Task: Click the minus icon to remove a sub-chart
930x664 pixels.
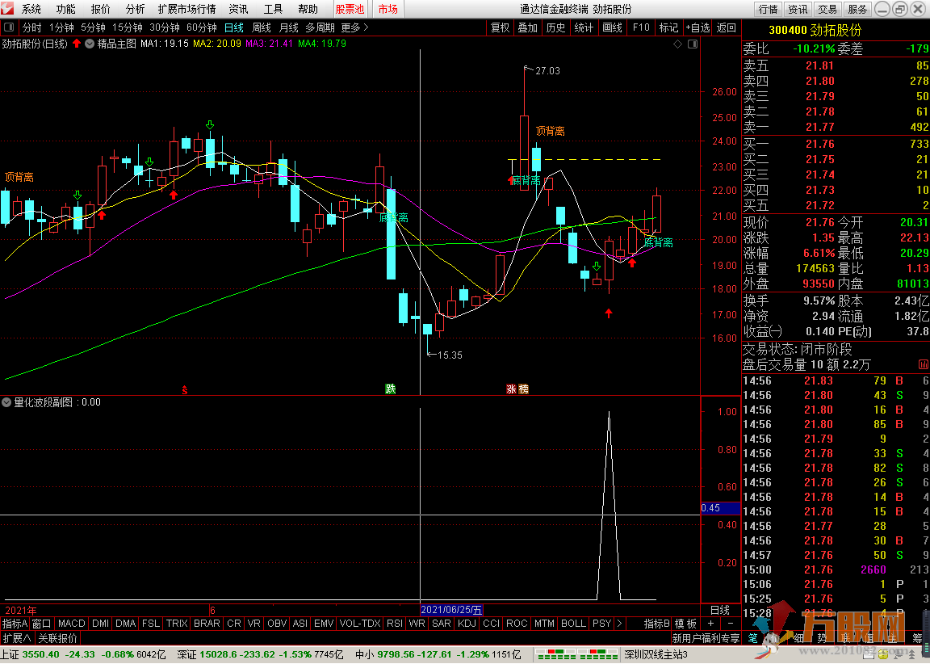Action: tap(730, 624)
